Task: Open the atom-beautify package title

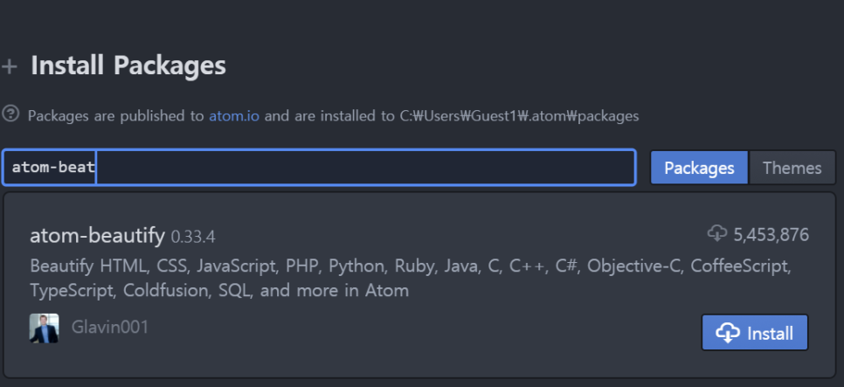Action: tap(98, 236)
